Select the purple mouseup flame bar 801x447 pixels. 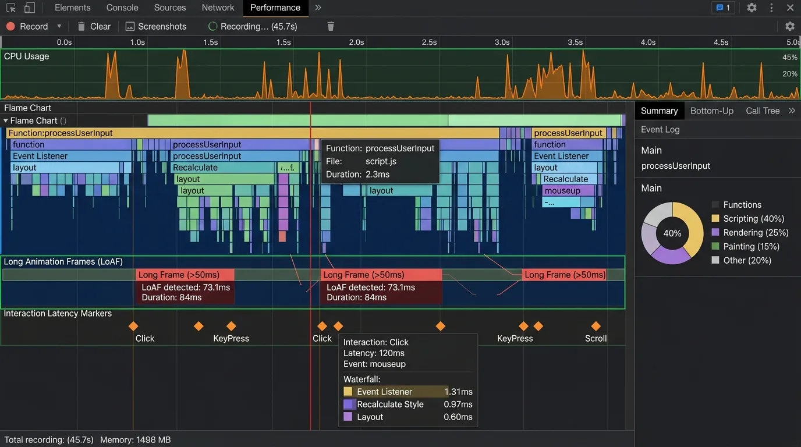(x=569, y=190)
